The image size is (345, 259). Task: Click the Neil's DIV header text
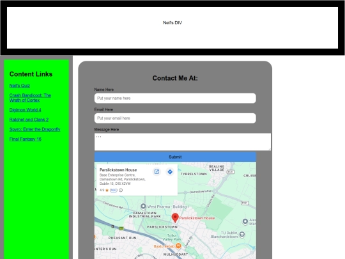tap(172, 22)
